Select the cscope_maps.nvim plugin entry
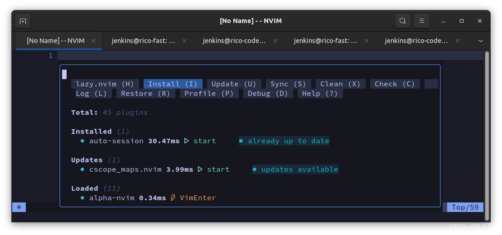Viewport: 502px width, 235px height. (125, 169)
